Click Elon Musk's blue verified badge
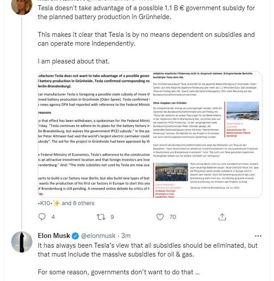 [76, 236]
